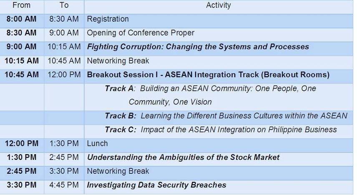
Task: Click the 8:00 AM start time cell
Action: pyautogui.click(x=22, y=19)
